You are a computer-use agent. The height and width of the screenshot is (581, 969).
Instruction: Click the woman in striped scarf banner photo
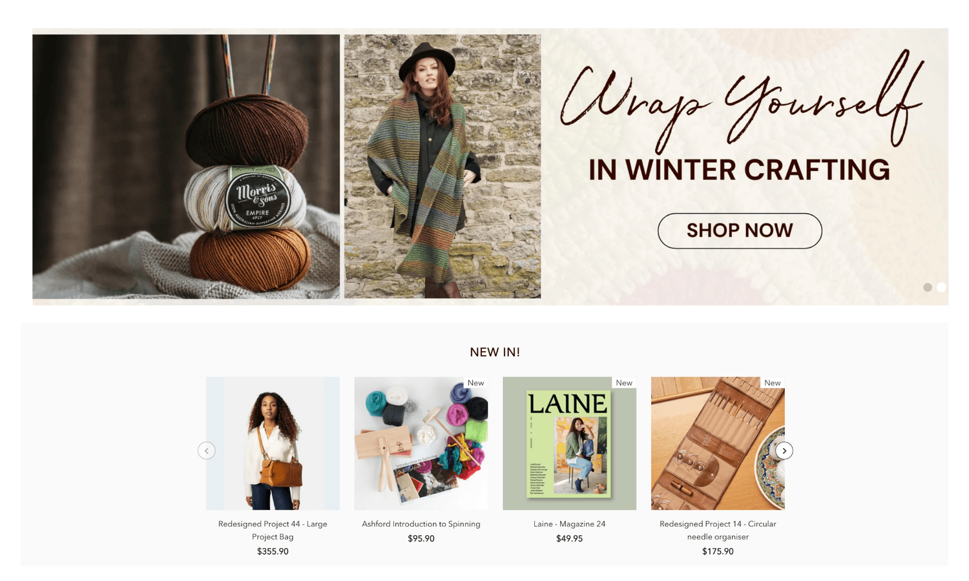[x=443, y=167]
